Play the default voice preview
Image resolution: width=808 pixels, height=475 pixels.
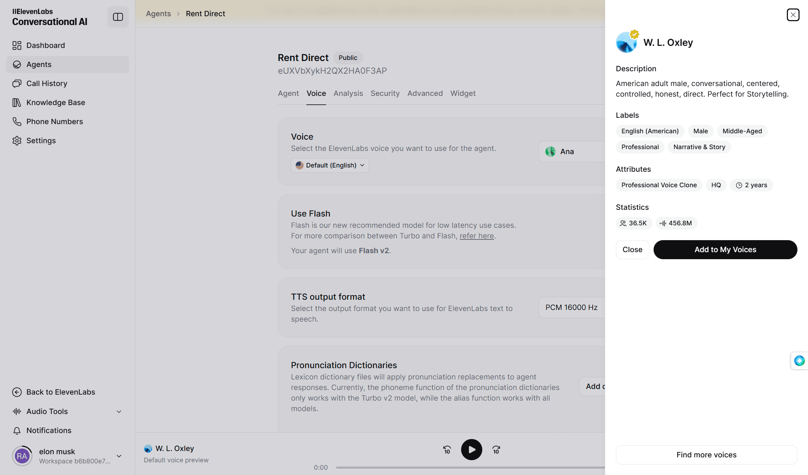coord(471,450)
